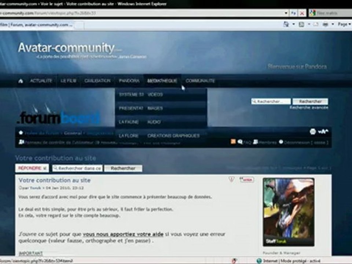The image size is (352, 264).
Task: Select IMAGES in the Mediatheque dropdown
Action: click(x=155, y=108)
